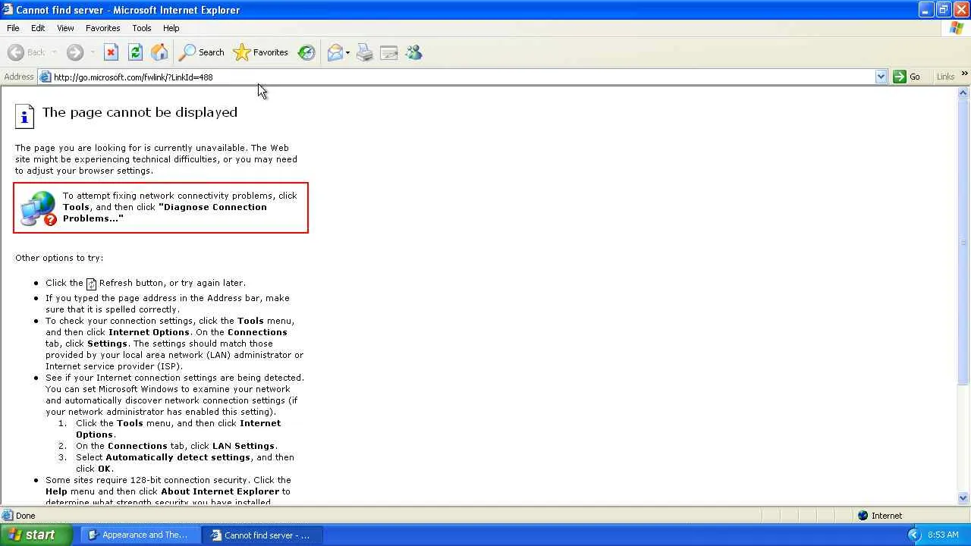Screen dimensions: 971x546
Task: Click the scrollbar up arrow
Action: (963, 93)
